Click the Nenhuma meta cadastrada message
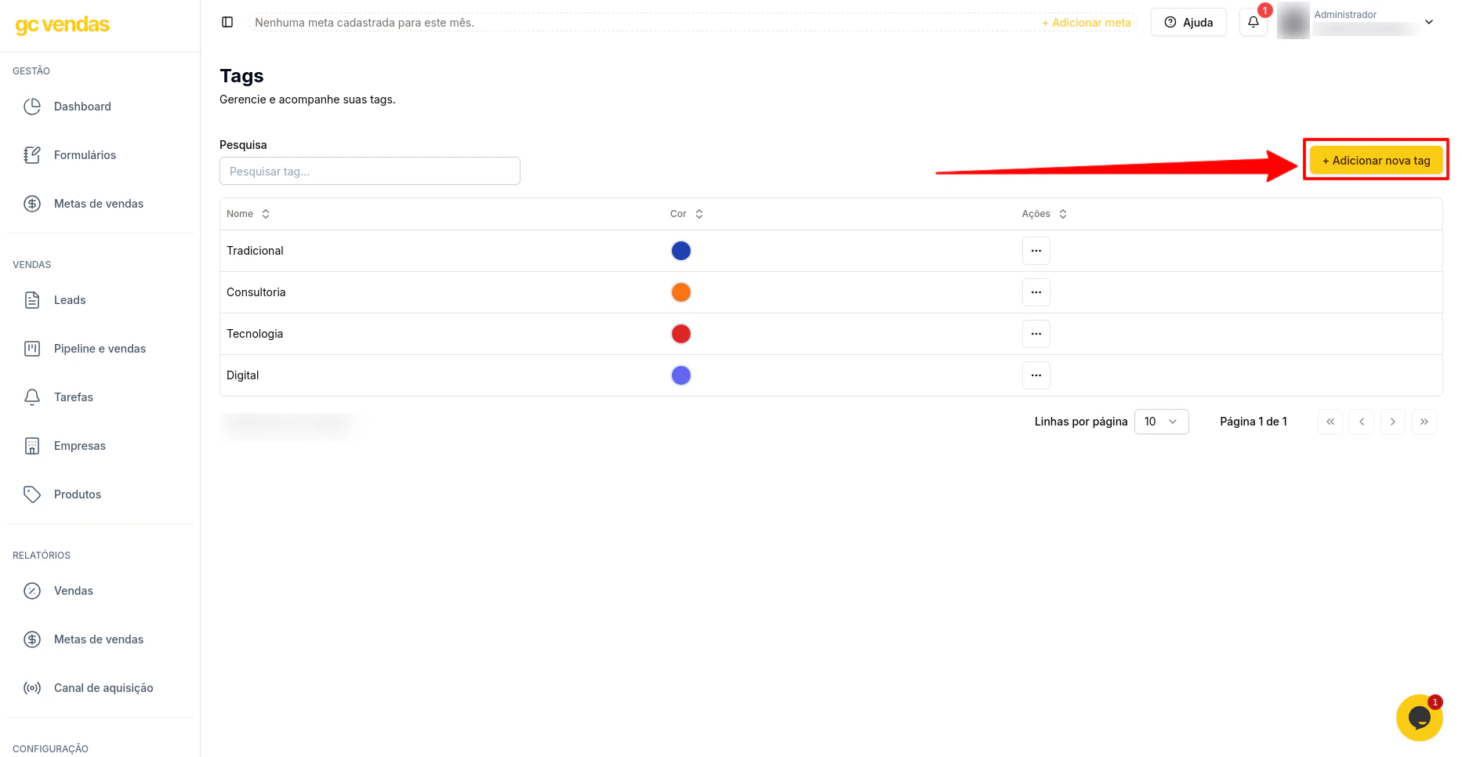The image size is (1462, 757). (x=365, y=23)
